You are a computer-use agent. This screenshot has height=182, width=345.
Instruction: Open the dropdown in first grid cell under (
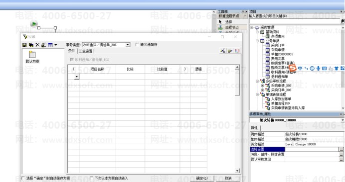tap(77, 77)
